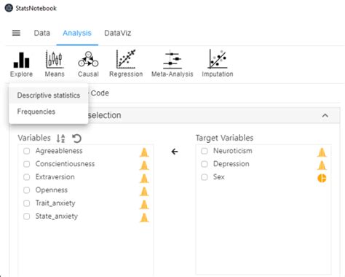Choose Descriptive statistics from Explore menu
This screenshot has height=277, width=345.
pos(49,95)
